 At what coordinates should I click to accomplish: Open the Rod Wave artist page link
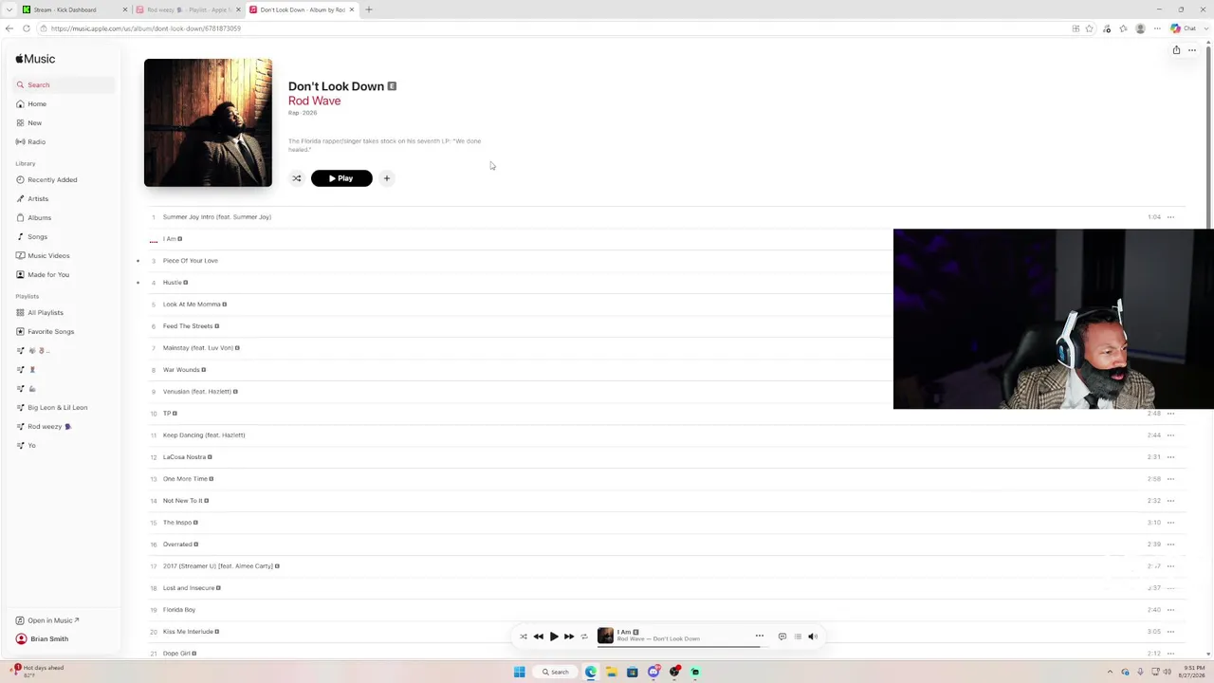[314, 101]
